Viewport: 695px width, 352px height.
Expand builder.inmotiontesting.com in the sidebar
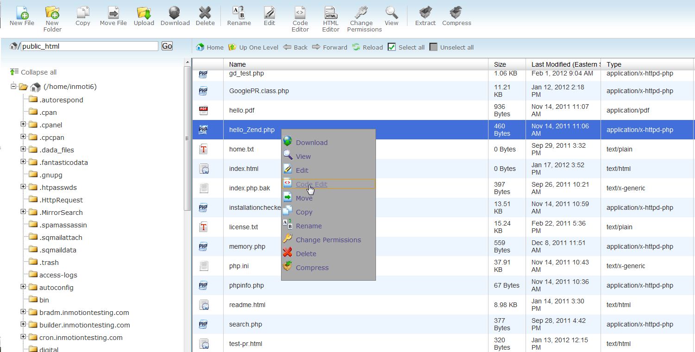pyautogui.click(x=23, y=325)
